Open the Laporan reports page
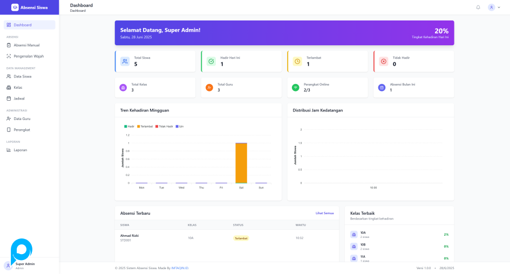The width and height of the screenshot is (510, 274). [21, 150]
